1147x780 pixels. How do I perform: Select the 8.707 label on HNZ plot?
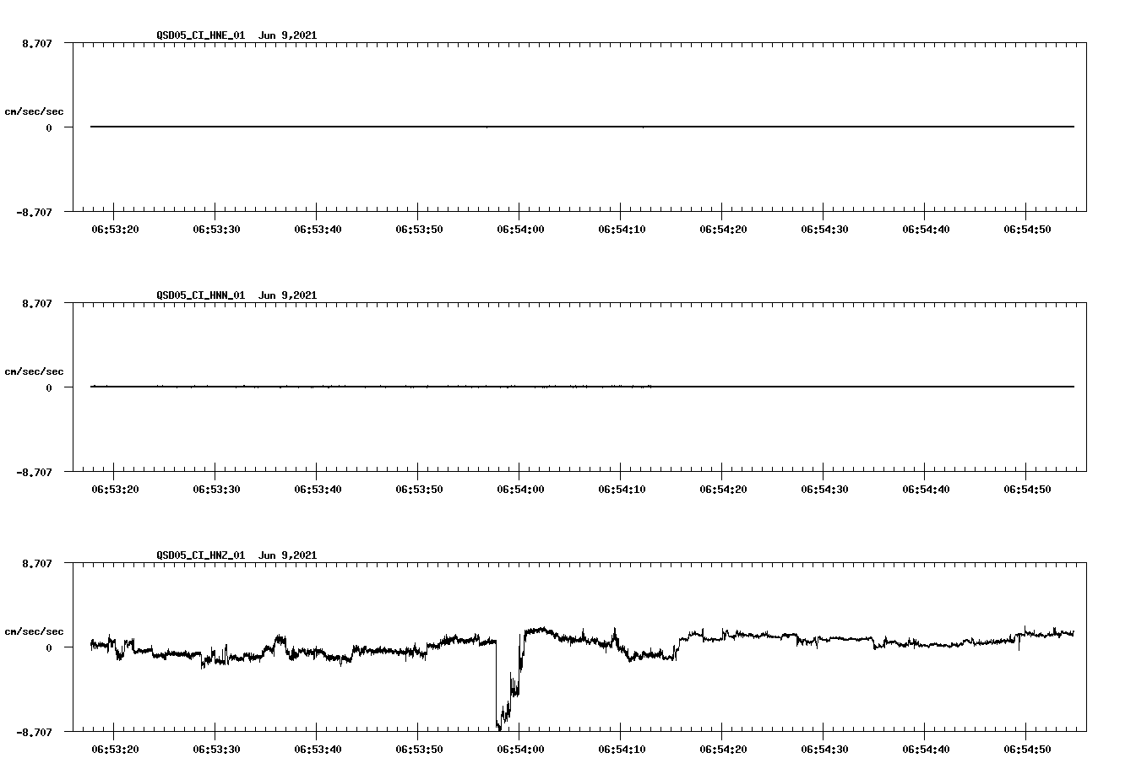[37, 563]
